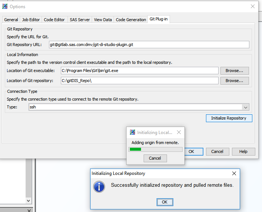Click the Git Repository URL field
The width and height of the screenshot is (262, 212).
148,45
